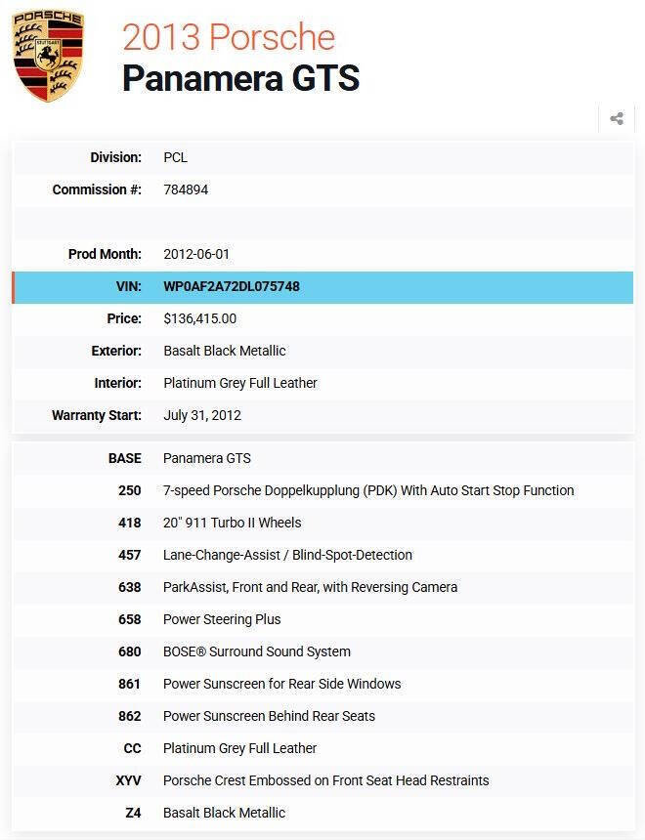Click the Porsche crest logo
Viewport: 645px width, 840px height.
[x=48, y=57]
